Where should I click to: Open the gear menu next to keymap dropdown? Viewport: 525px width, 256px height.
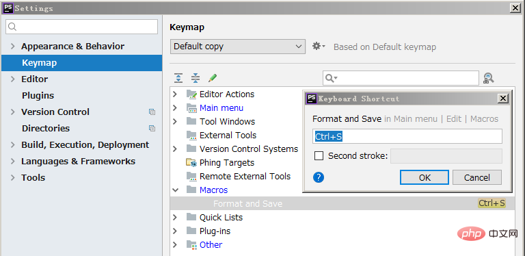[x=319, y=47]
